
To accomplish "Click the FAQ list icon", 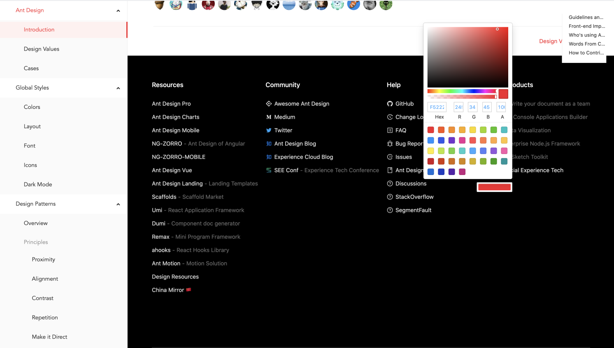I will tap(390, 130).
